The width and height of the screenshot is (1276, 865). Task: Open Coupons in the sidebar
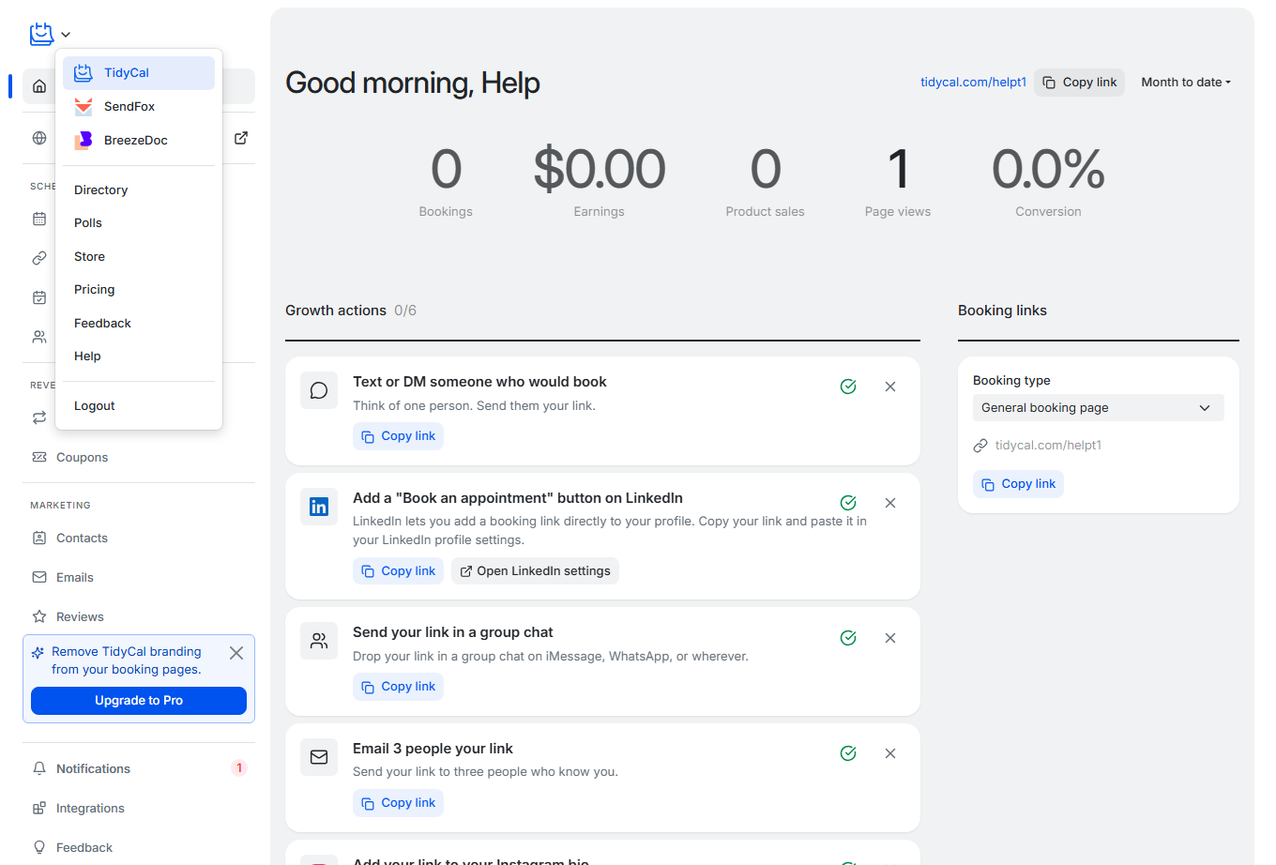[x=139, y=458]
